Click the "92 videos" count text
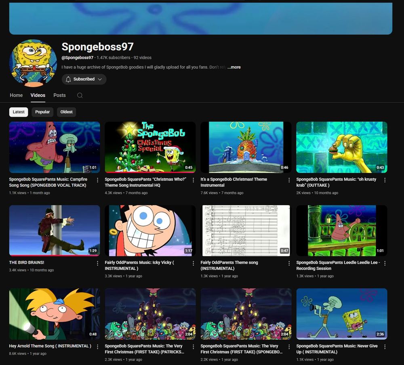The width and height of the screenshot is (404, 365). (x=143, y=58)
